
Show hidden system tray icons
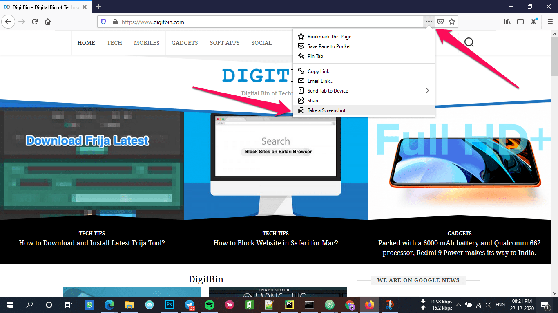459,305
